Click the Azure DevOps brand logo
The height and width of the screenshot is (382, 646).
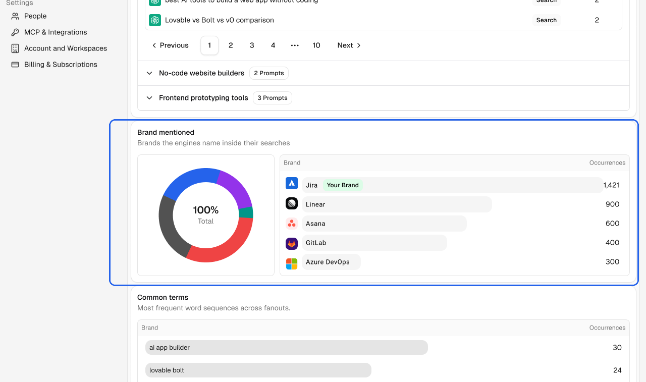pyautogui.click(x=292, y=264)
